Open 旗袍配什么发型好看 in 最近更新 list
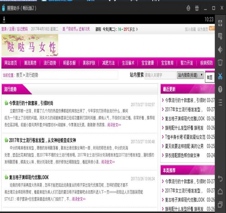 (184, 128)
